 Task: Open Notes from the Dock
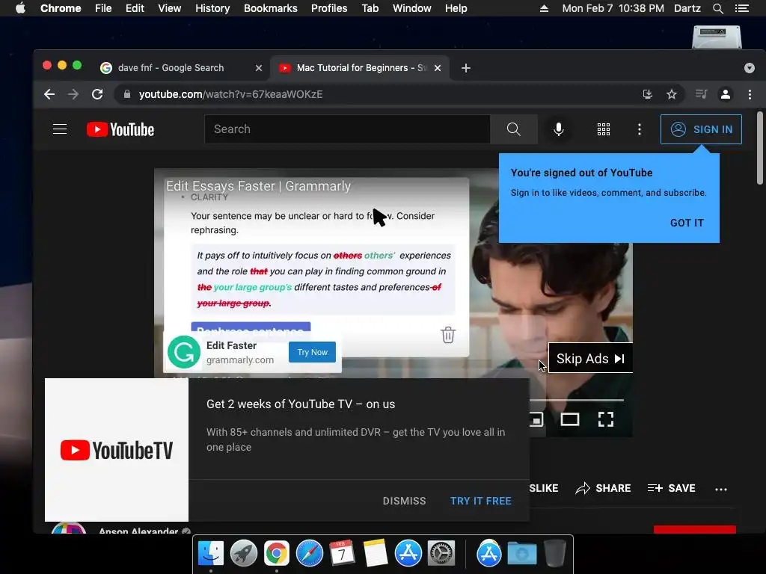coord(376,554)
